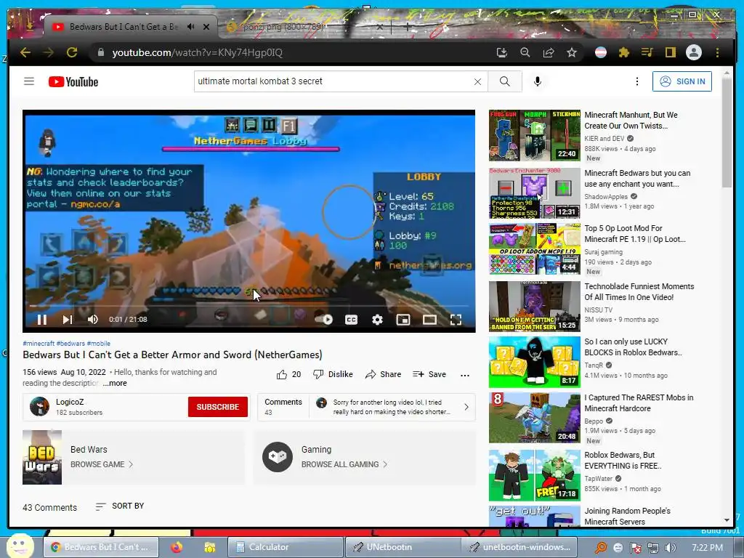Like the video with thumbs up
This screenshot has width=744, height=558.
[x=289, y=374]
